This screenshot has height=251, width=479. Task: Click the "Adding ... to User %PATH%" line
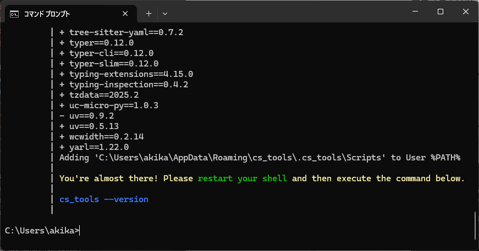(260, 158)
